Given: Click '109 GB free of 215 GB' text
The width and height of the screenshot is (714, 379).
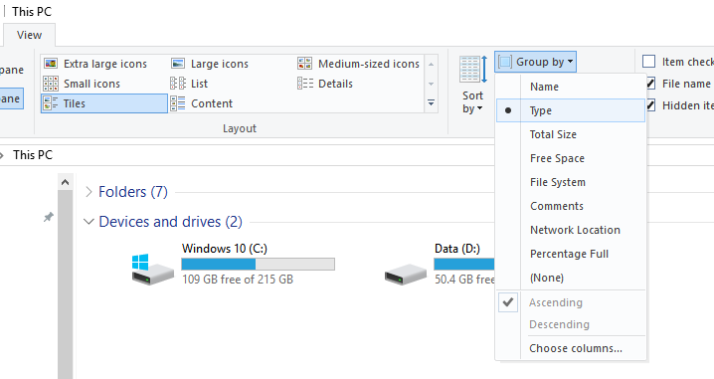Looking at the screenshot, I should coord(238,280).
